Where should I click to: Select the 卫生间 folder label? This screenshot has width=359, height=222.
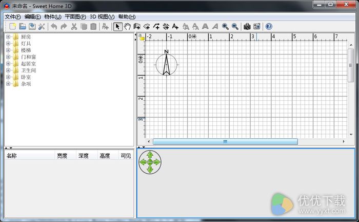coord(28,70)
